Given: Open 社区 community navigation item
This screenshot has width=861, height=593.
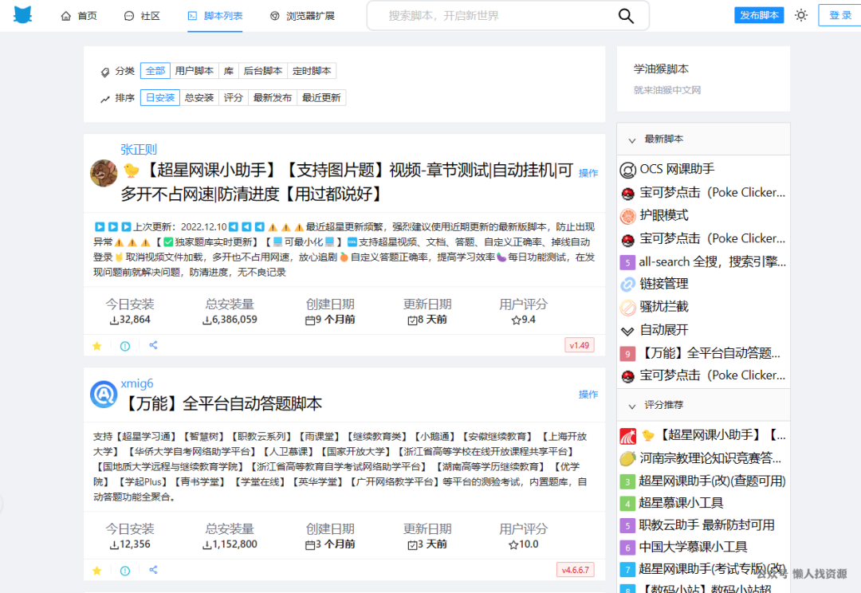Looking at the screenshot, I should coord(142,16).
